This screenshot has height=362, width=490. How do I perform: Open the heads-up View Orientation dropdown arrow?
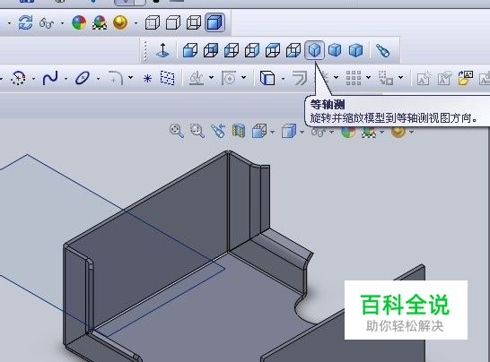point(273,133)
